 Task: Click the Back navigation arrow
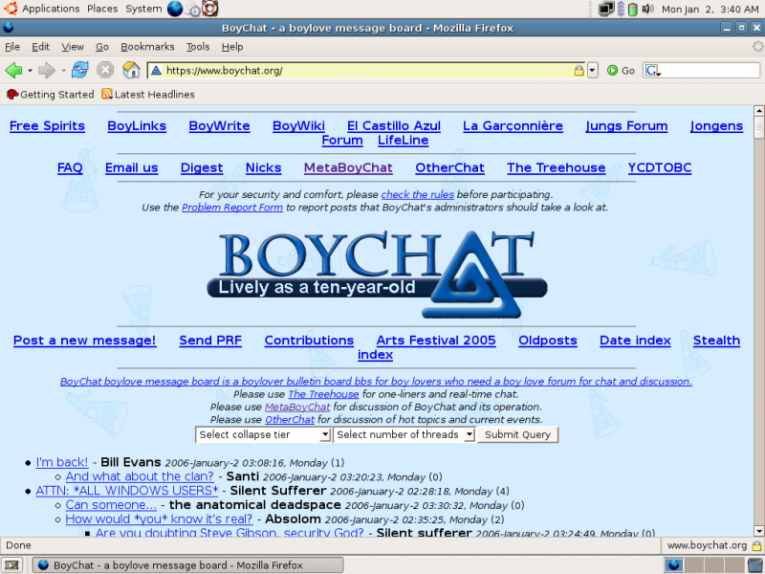tap(14, 70)
